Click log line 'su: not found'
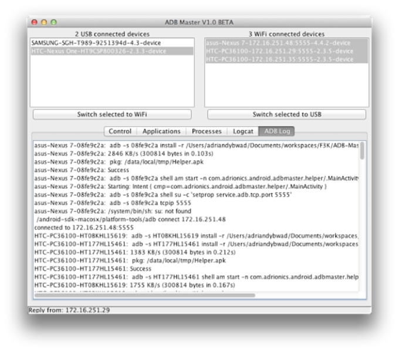This screenshot has height=352, width=399. click(113, 211)
